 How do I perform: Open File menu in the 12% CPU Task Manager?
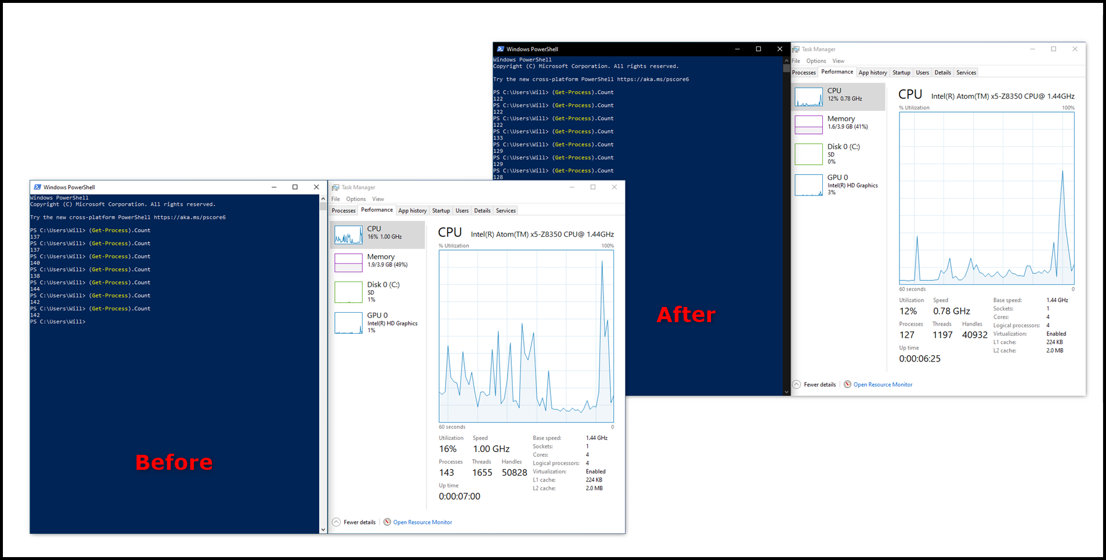[x=796, y=61]
